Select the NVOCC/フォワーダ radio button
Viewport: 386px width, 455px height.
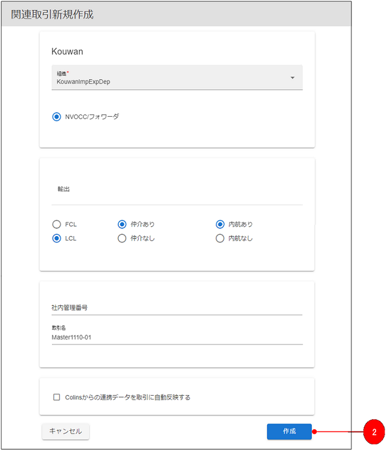click(x=57, y=116)
